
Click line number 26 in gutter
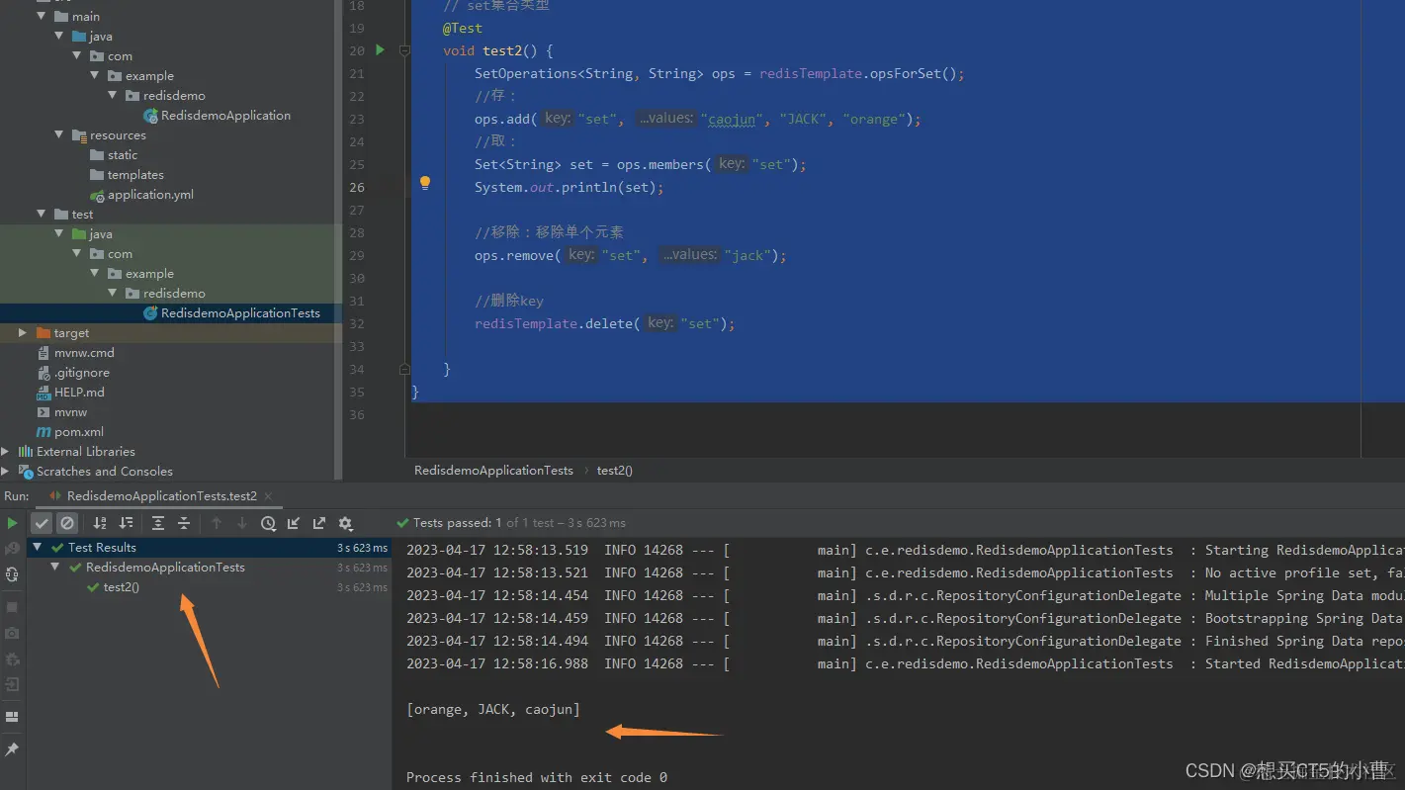coord(356,187)
